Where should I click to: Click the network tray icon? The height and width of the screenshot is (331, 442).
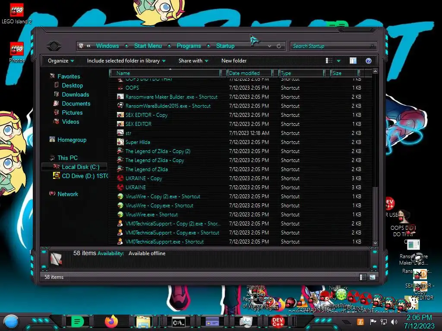(x=384, y=322)
